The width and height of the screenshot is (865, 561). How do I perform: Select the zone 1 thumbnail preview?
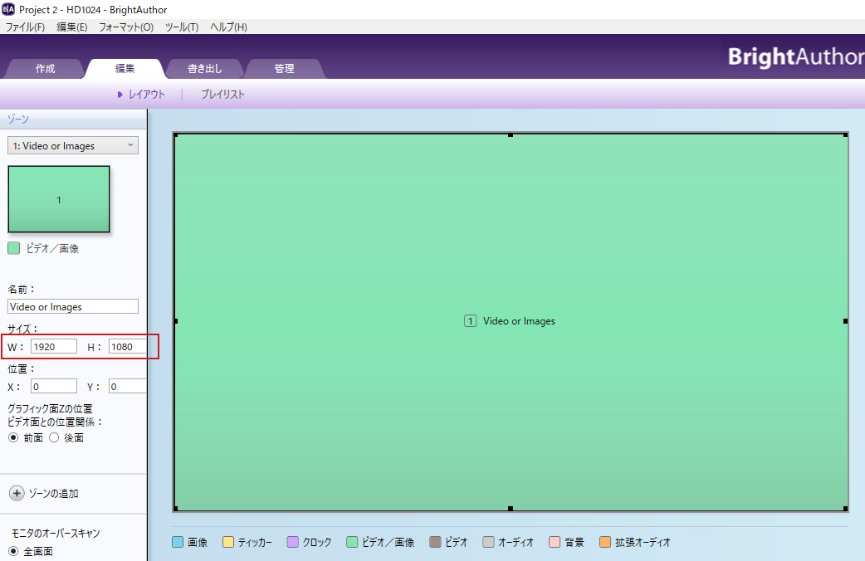point(59,199)
